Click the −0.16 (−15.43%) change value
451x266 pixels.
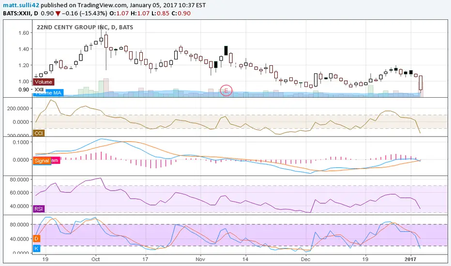coord(85,13)
